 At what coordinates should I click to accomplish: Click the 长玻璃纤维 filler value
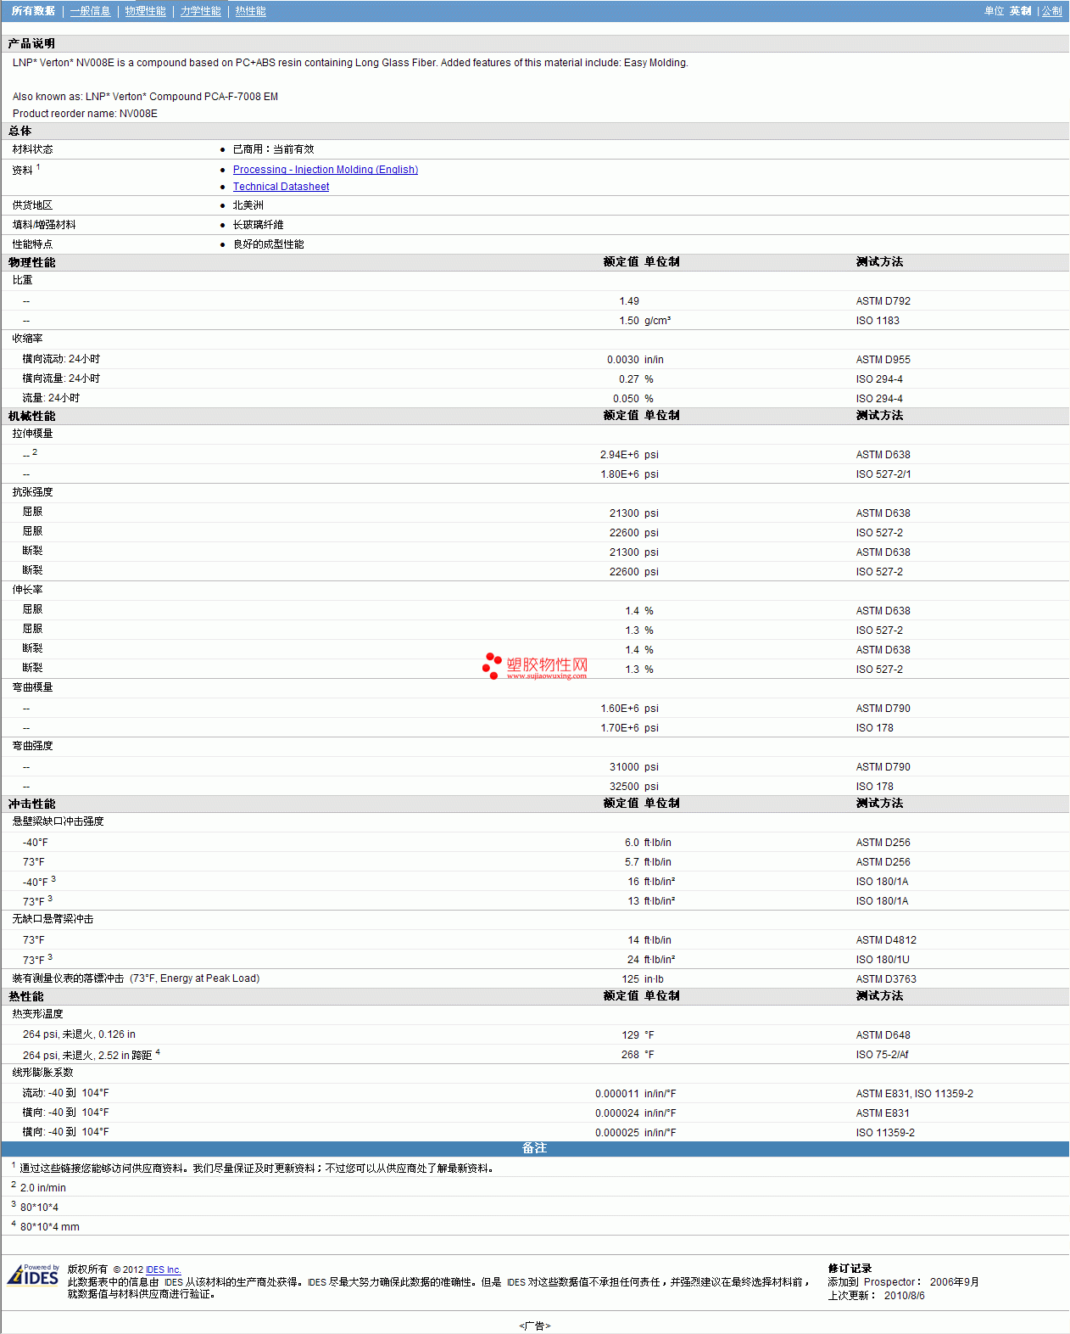(259, 225)
